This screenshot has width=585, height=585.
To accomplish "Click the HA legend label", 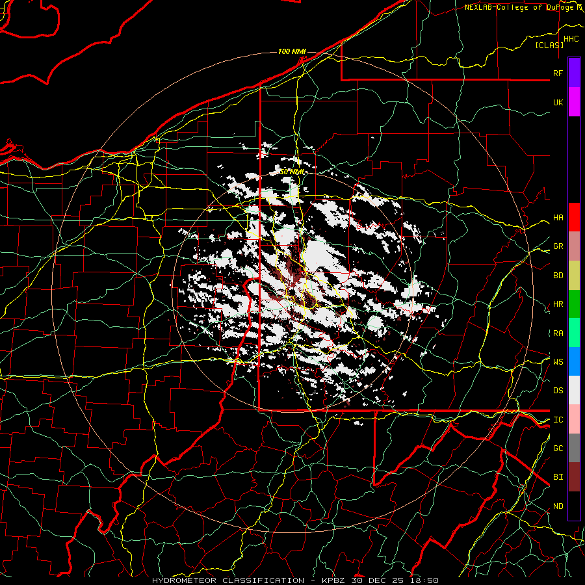I will (558, 217).
